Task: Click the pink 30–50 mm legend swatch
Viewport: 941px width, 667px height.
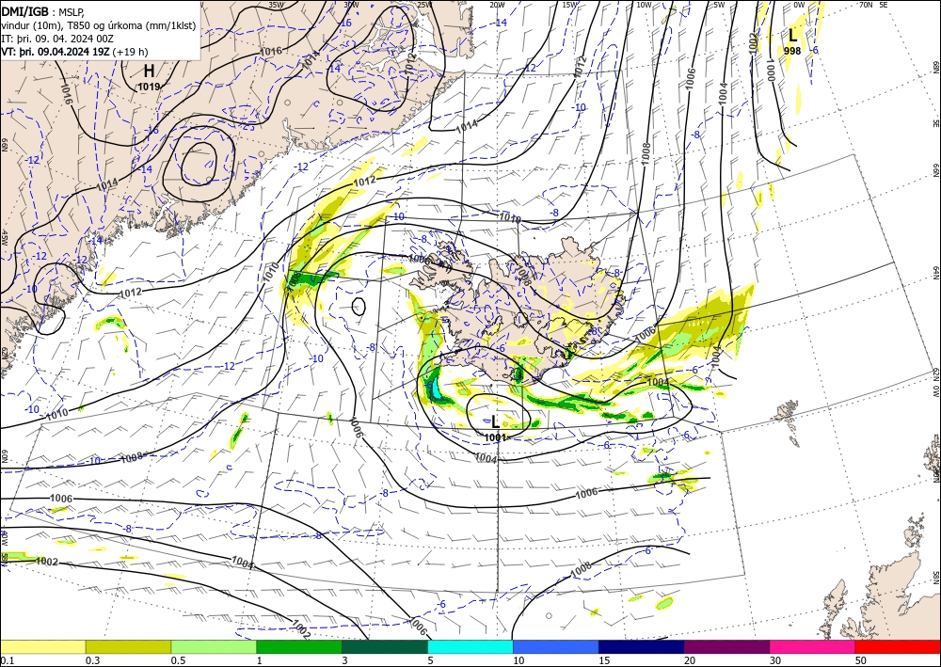Action: (813, 646)
